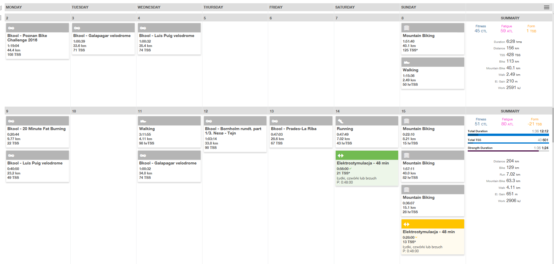Click the Fatigue 80 ATL value
The height and width of the screenshot is (264, 554).
click(507, 124)
